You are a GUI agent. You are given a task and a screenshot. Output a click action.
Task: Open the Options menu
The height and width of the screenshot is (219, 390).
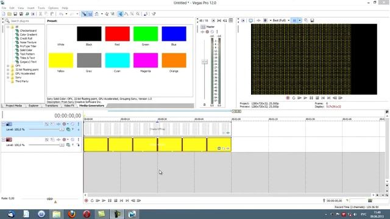tap(53, 8)
